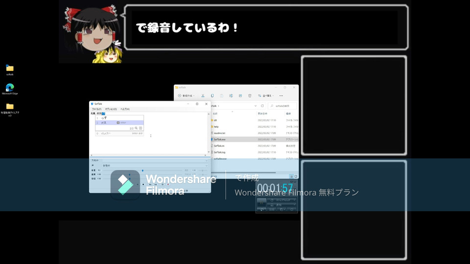Launch Microsoft Edge from the desktop
Image resolution: width=470 pixels, height=264 pixels.
coord(10,89)
